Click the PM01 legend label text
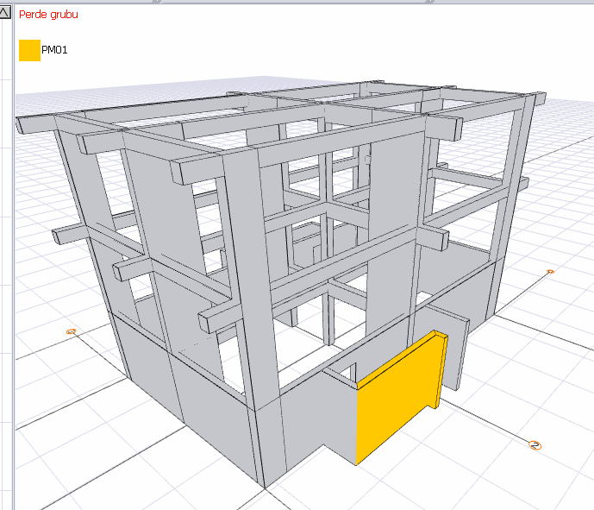The width and height of the screenshot is (594, 510). pos(54,50)
